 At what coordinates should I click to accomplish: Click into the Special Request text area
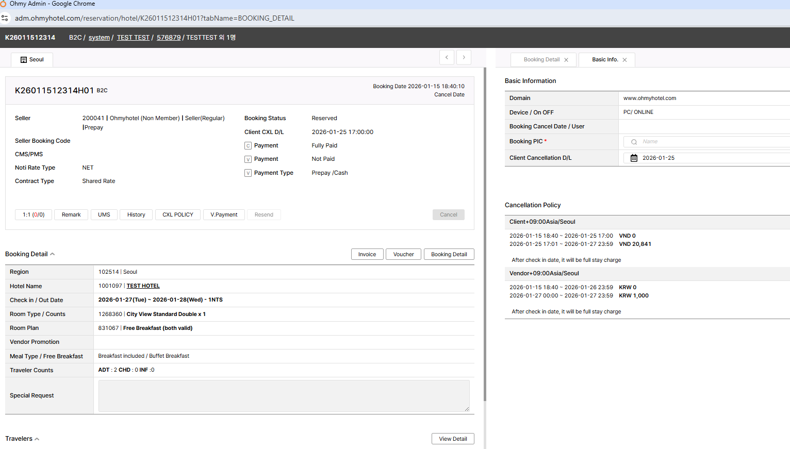click(x=284, y=396)
